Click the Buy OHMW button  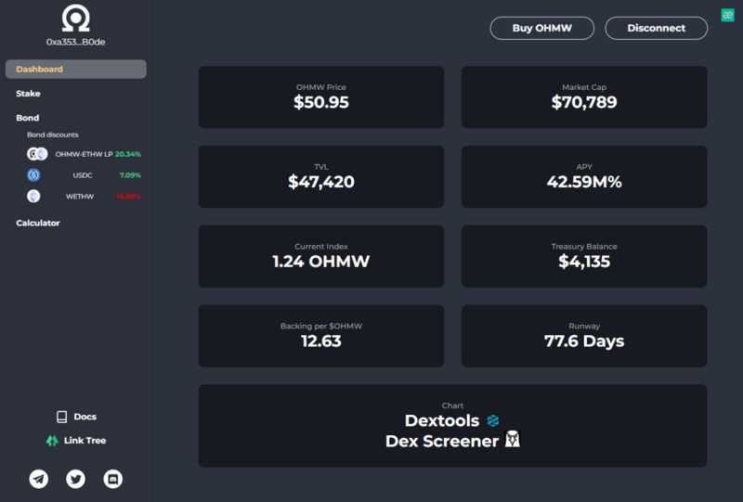[x=542, y=28]
